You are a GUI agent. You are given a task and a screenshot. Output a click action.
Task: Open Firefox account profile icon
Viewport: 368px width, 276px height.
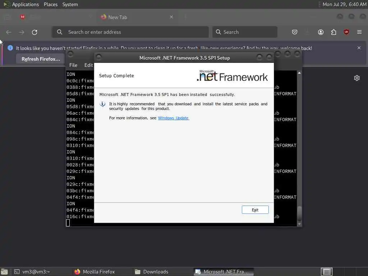click(x=321, y=32)
